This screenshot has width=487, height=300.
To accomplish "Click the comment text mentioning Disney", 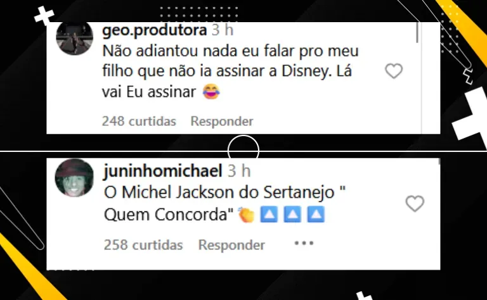I will click(x=230, y=72).
